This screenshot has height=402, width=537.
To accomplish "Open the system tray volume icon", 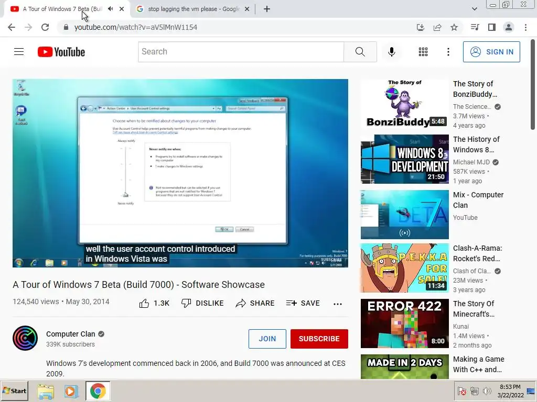I will (487, 390).
